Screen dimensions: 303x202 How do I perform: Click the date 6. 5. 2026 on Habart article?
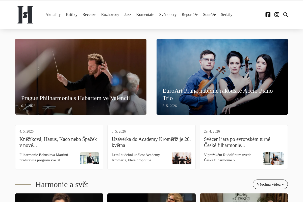tap(28, 106)
